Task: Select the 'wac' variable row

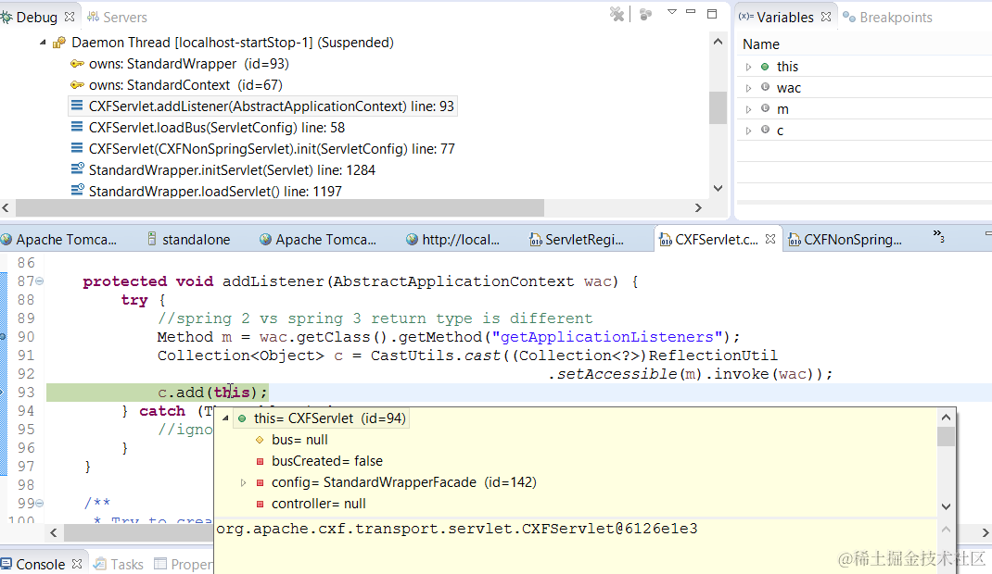Action: (x=864, y=88)
